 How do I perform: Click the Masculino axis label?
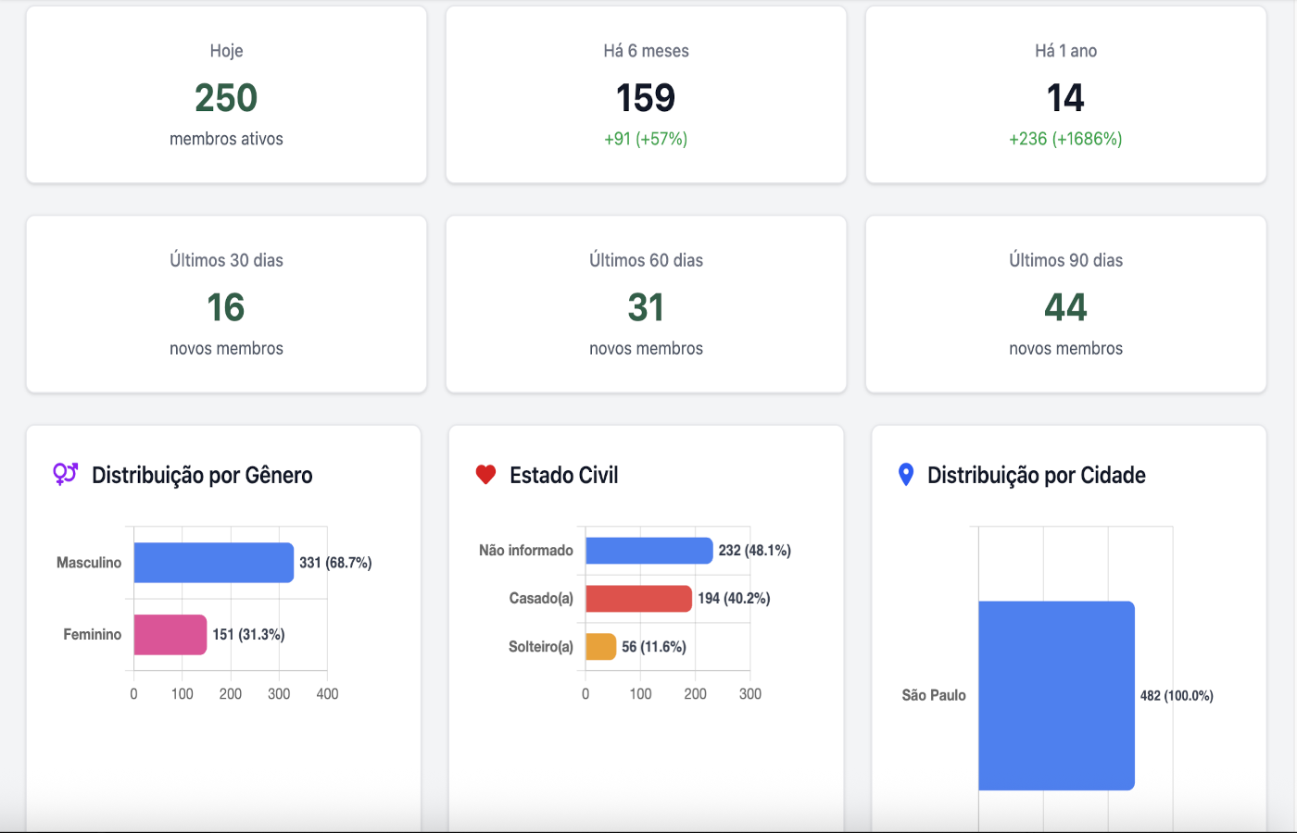point(88,562)
